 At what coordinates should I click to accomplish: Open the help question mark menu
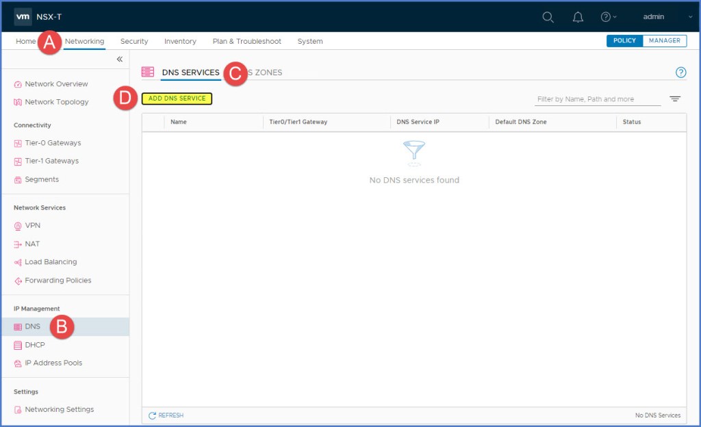pos(607,17)
